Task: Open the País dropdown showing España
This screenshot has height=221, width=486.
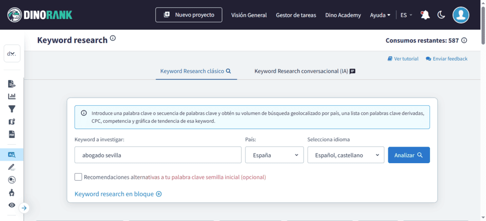Action: tap(274, 155)
